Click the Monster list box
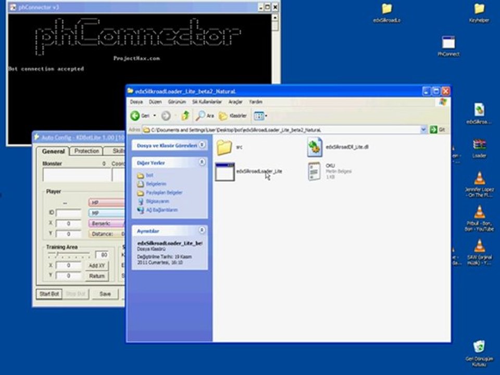This screenshot has width=500, height=375. (x=77, y=175)
